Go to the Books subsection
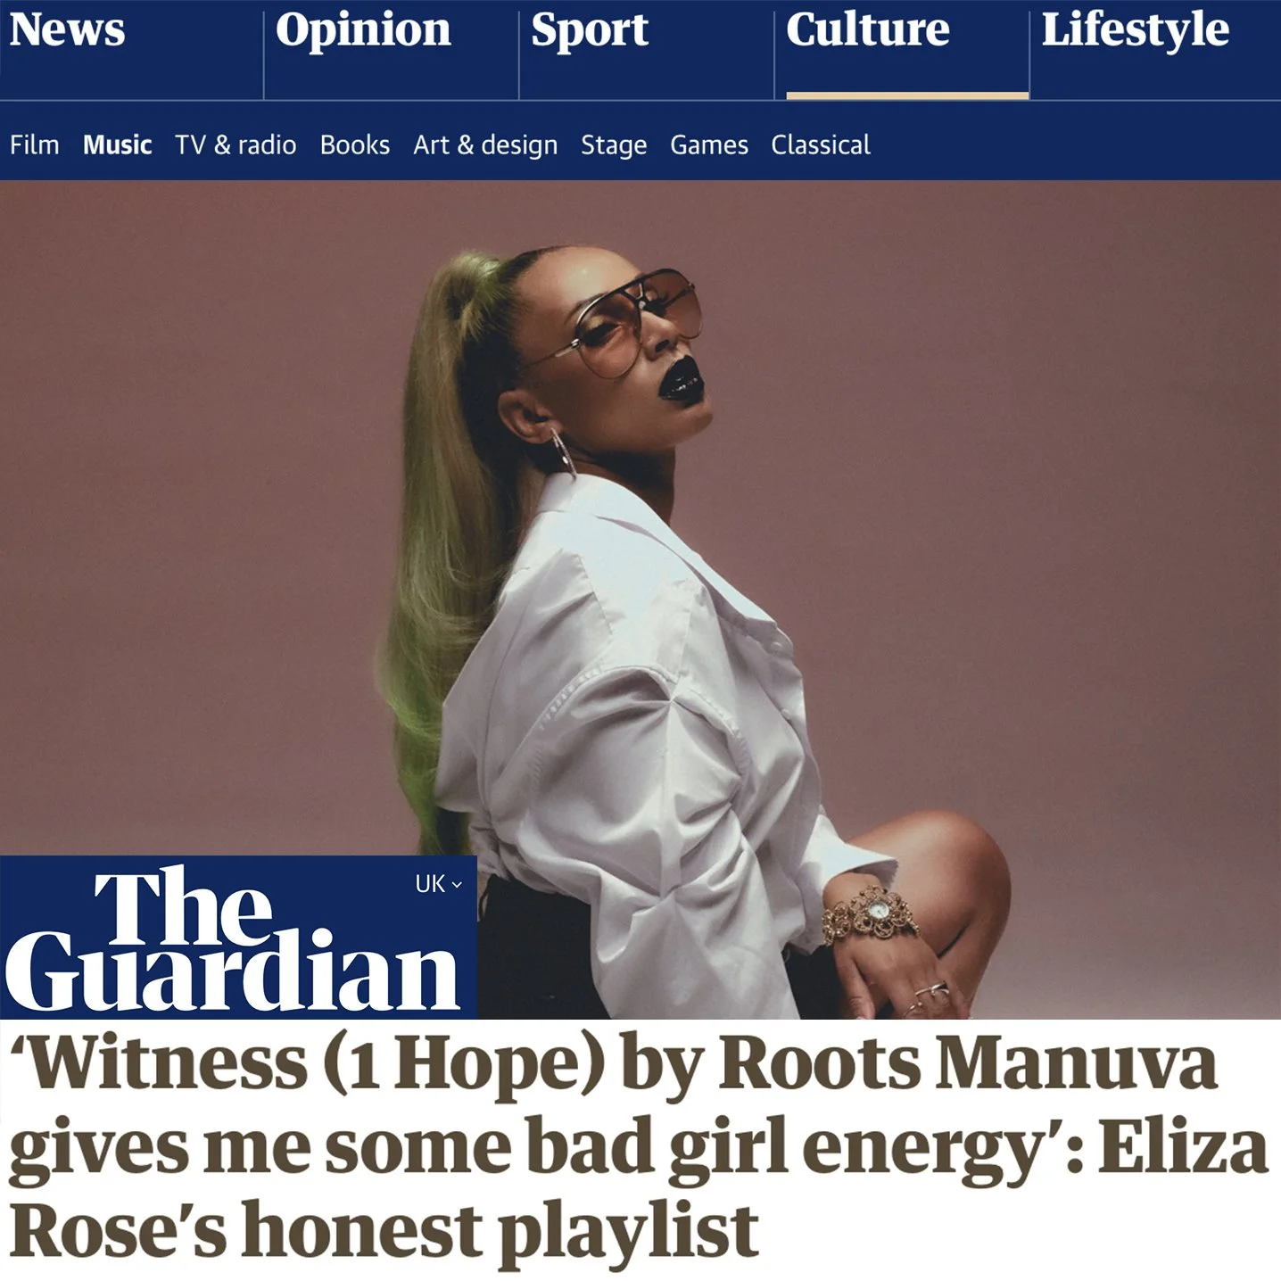This screenshot has width=1281, height=1281. point(355,145)
